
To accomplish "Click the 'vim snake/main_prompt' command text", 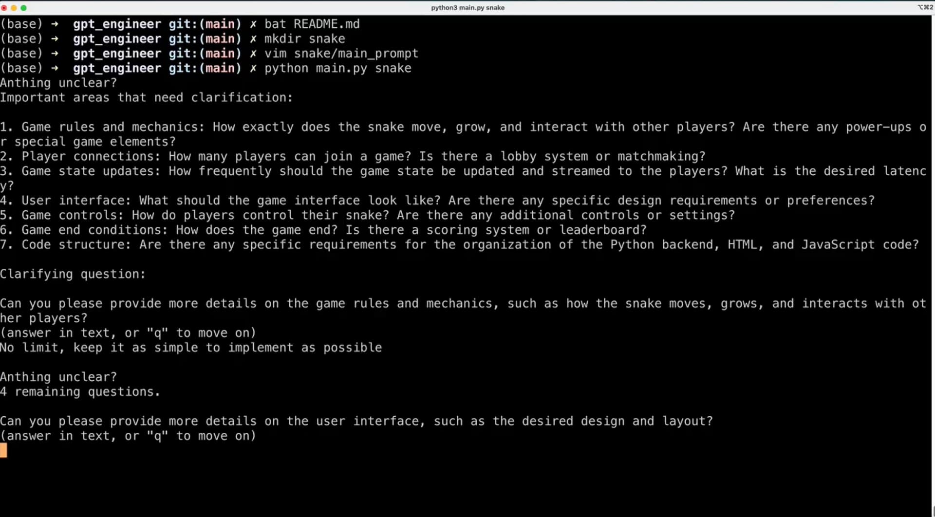I will click(x=341, y=54).
